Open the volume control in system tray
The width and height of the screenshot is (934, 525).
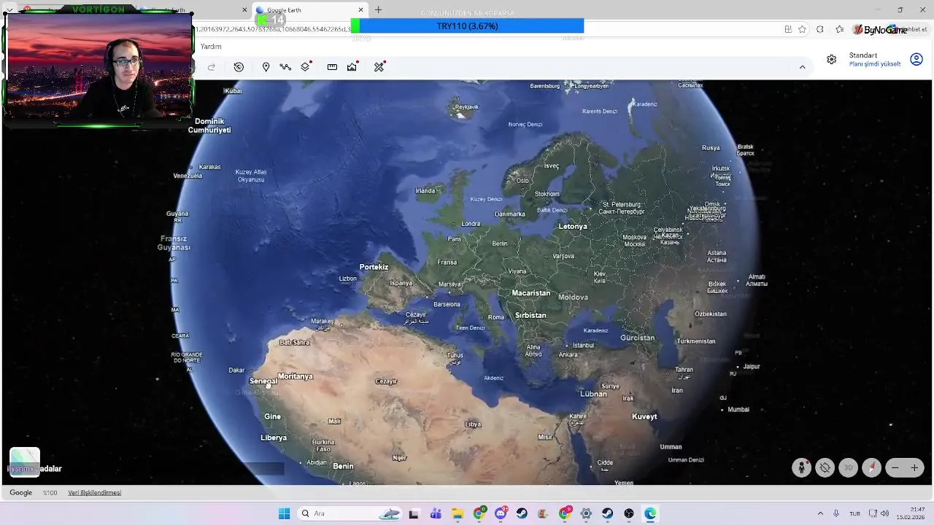coord(885,513)
